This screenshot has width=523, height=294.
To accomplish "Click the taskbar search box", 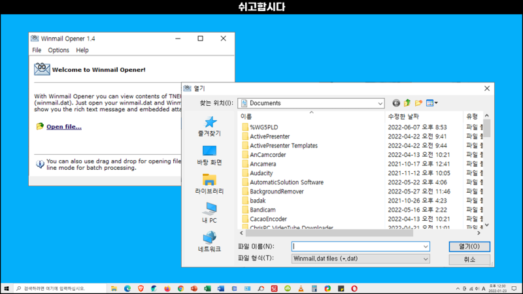I will click(59, 288).
